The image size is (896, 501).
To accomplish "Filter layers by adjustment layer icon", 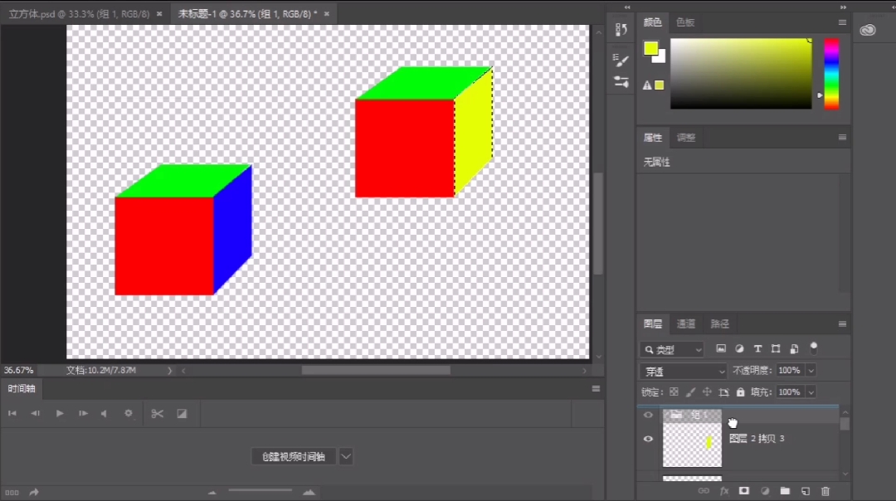I will coord(739,348).
